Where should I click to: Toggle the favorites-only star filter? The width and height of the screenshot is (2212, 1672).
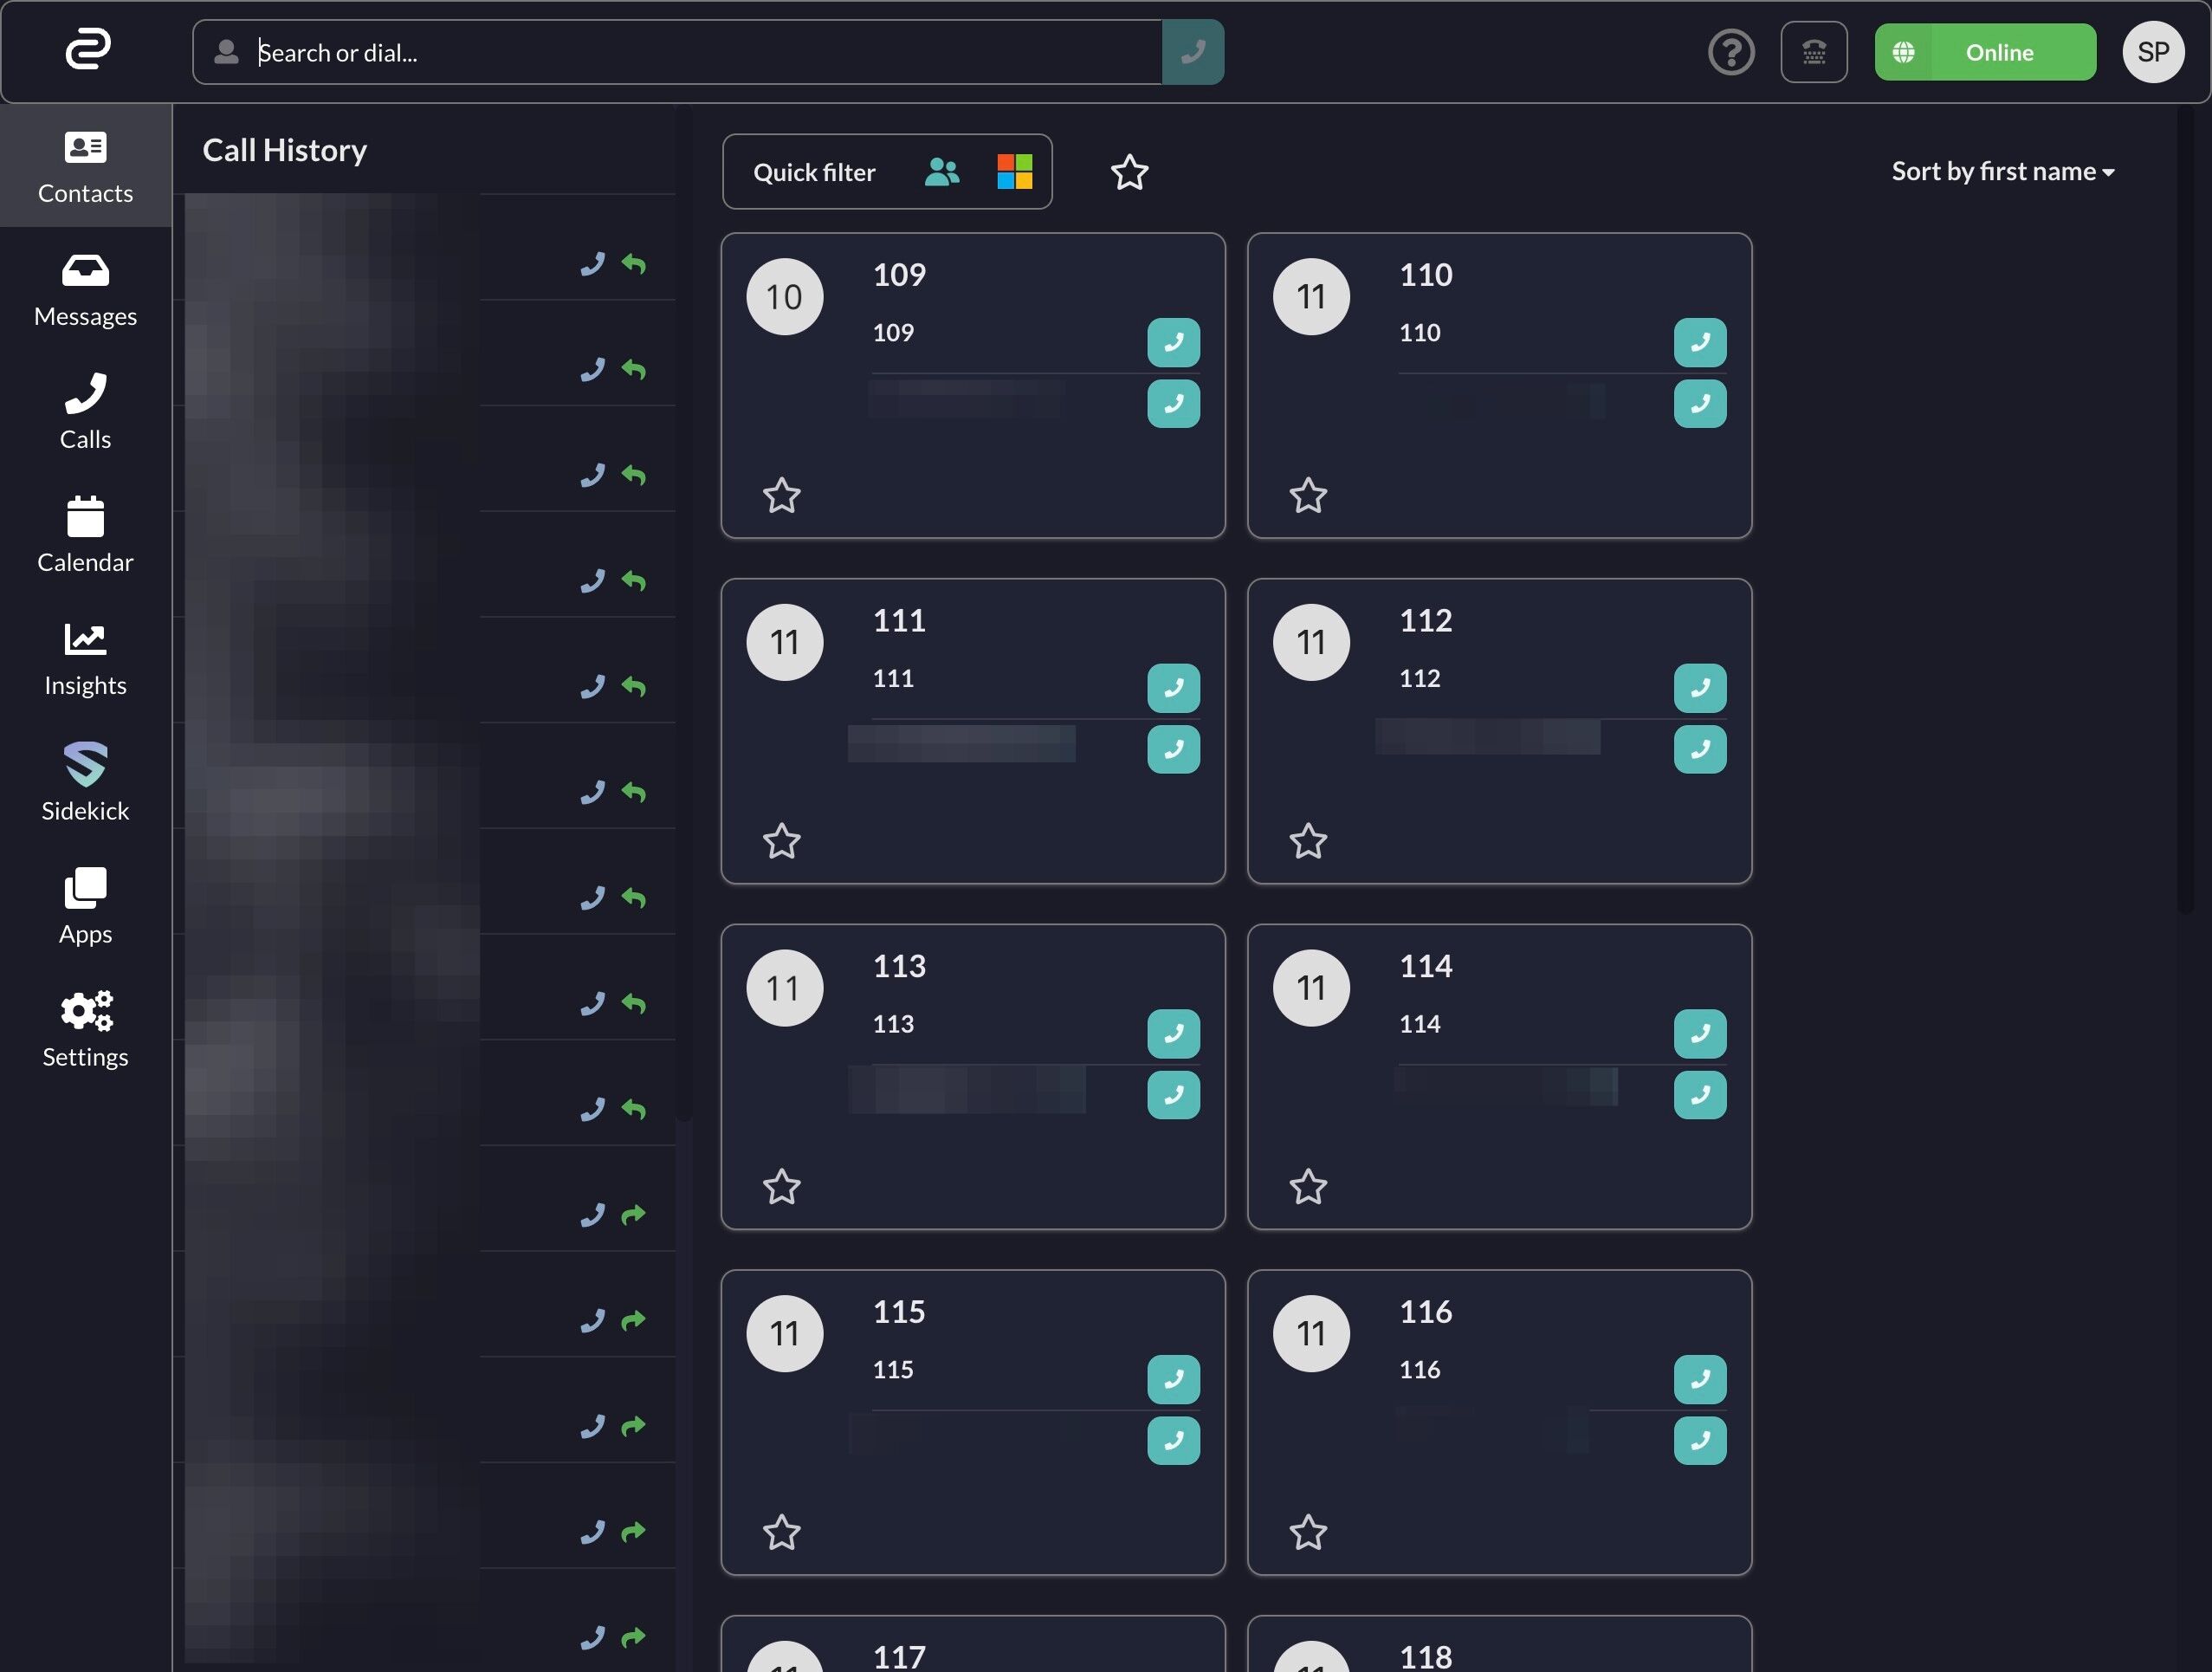[x=1129, y=173]
